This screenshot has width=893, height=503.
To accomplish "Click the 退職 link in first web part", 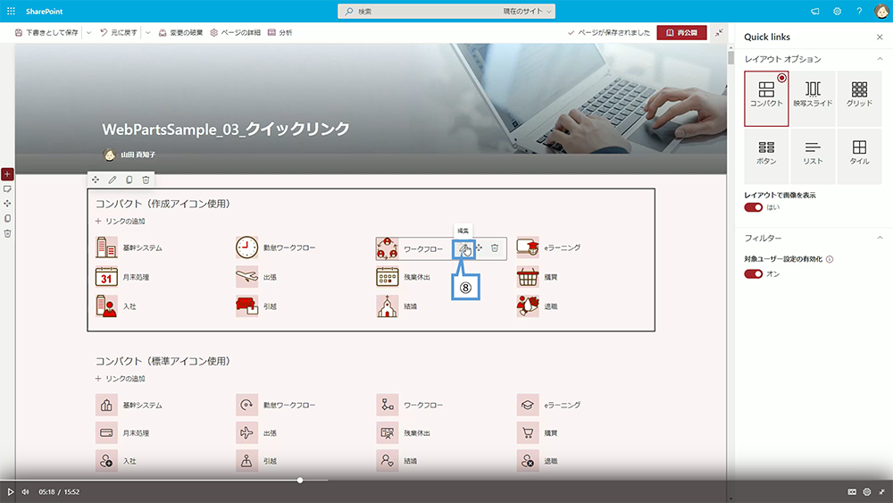I will point(551,306).
